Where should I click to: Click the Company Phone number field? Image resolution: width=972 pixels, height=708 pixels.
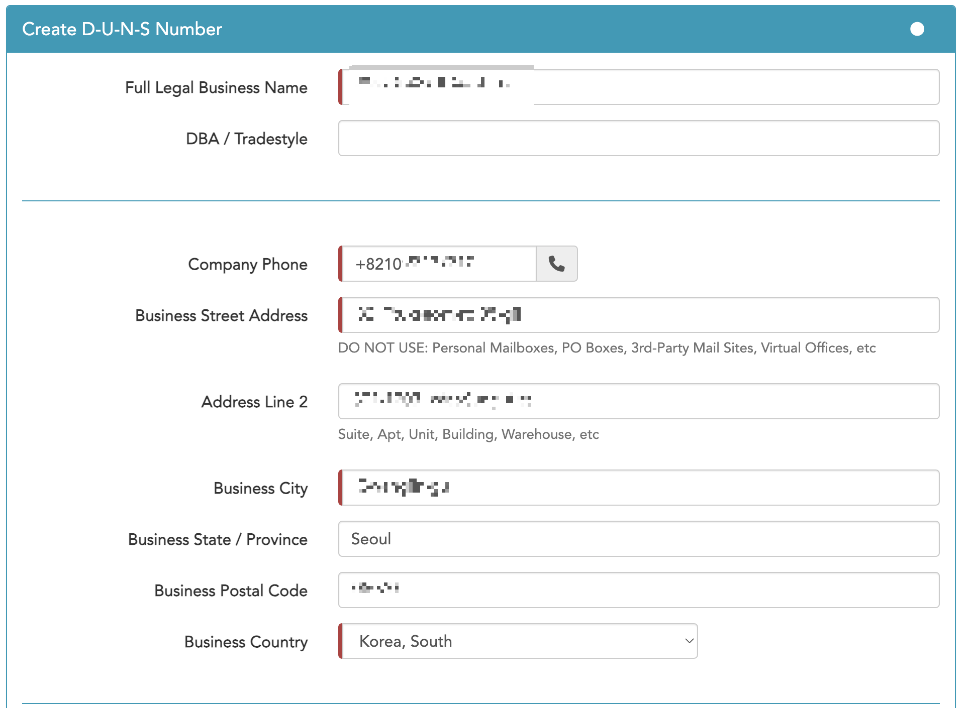[438, 264]
